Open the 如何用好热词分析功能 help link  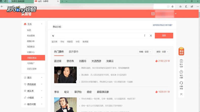163,25
